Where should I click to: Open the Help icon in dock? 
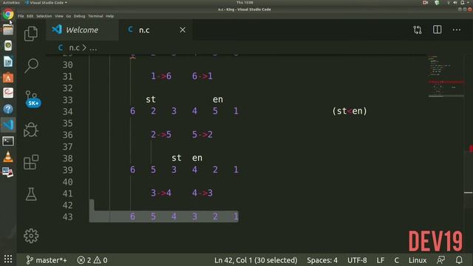coord(8,109)
